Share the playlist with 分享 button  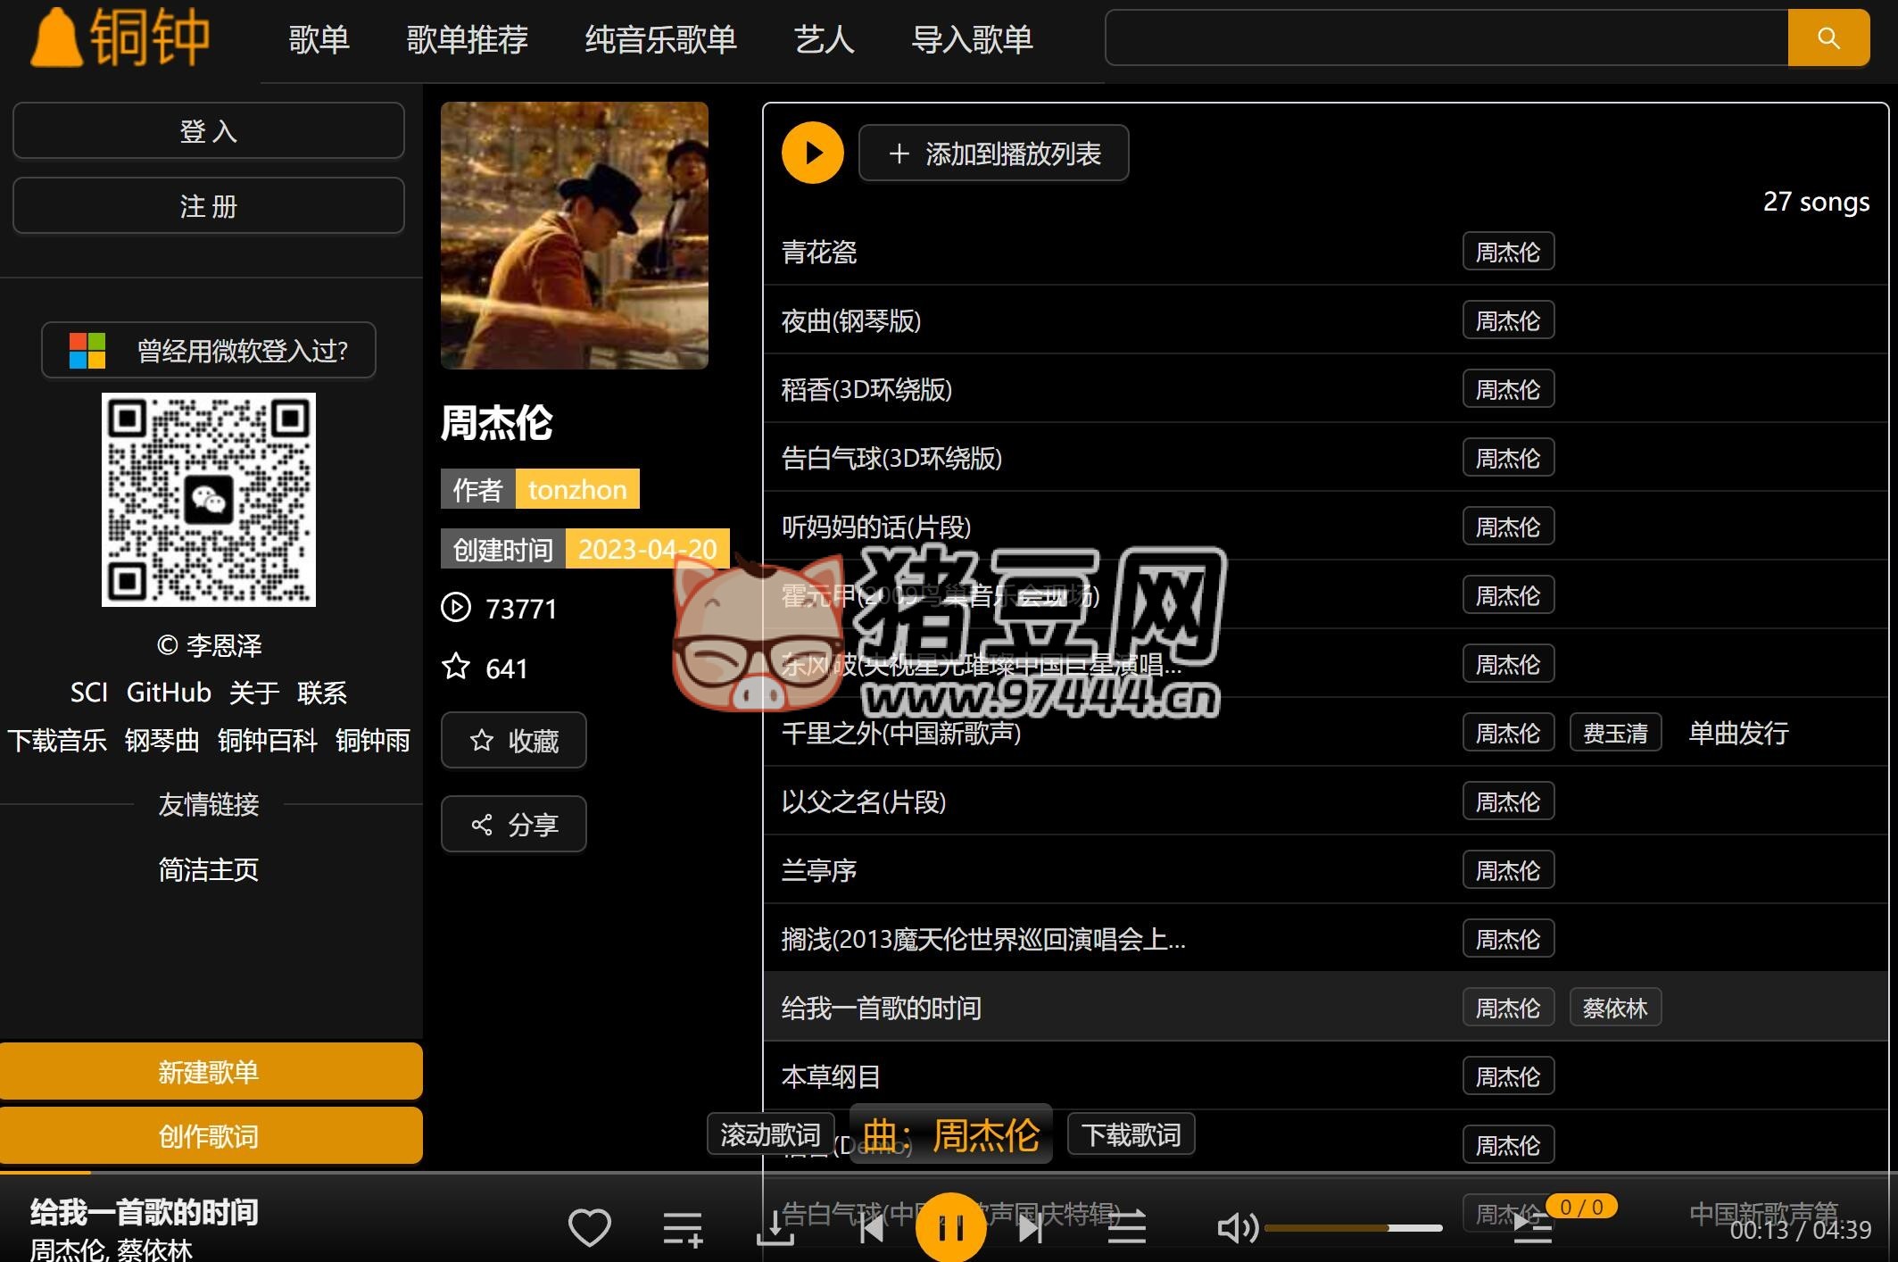click(514, 824)
